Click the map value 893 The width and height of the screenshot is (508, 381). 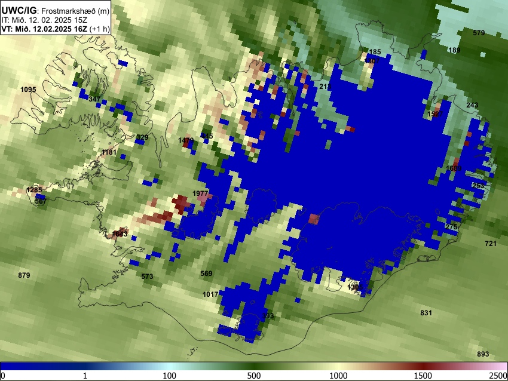tap(483, 354)
